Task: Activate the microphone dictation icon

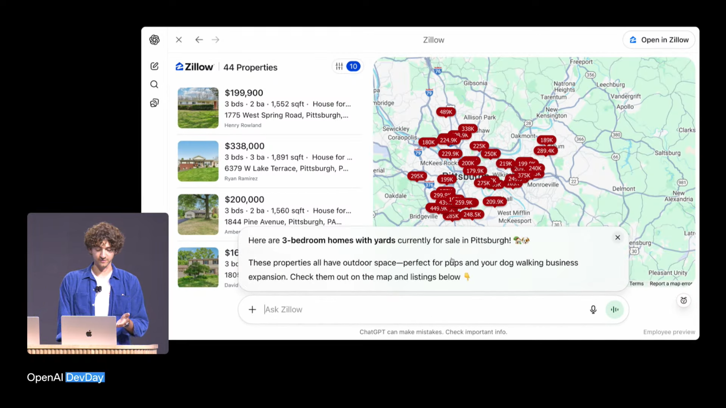Action: 593,310
